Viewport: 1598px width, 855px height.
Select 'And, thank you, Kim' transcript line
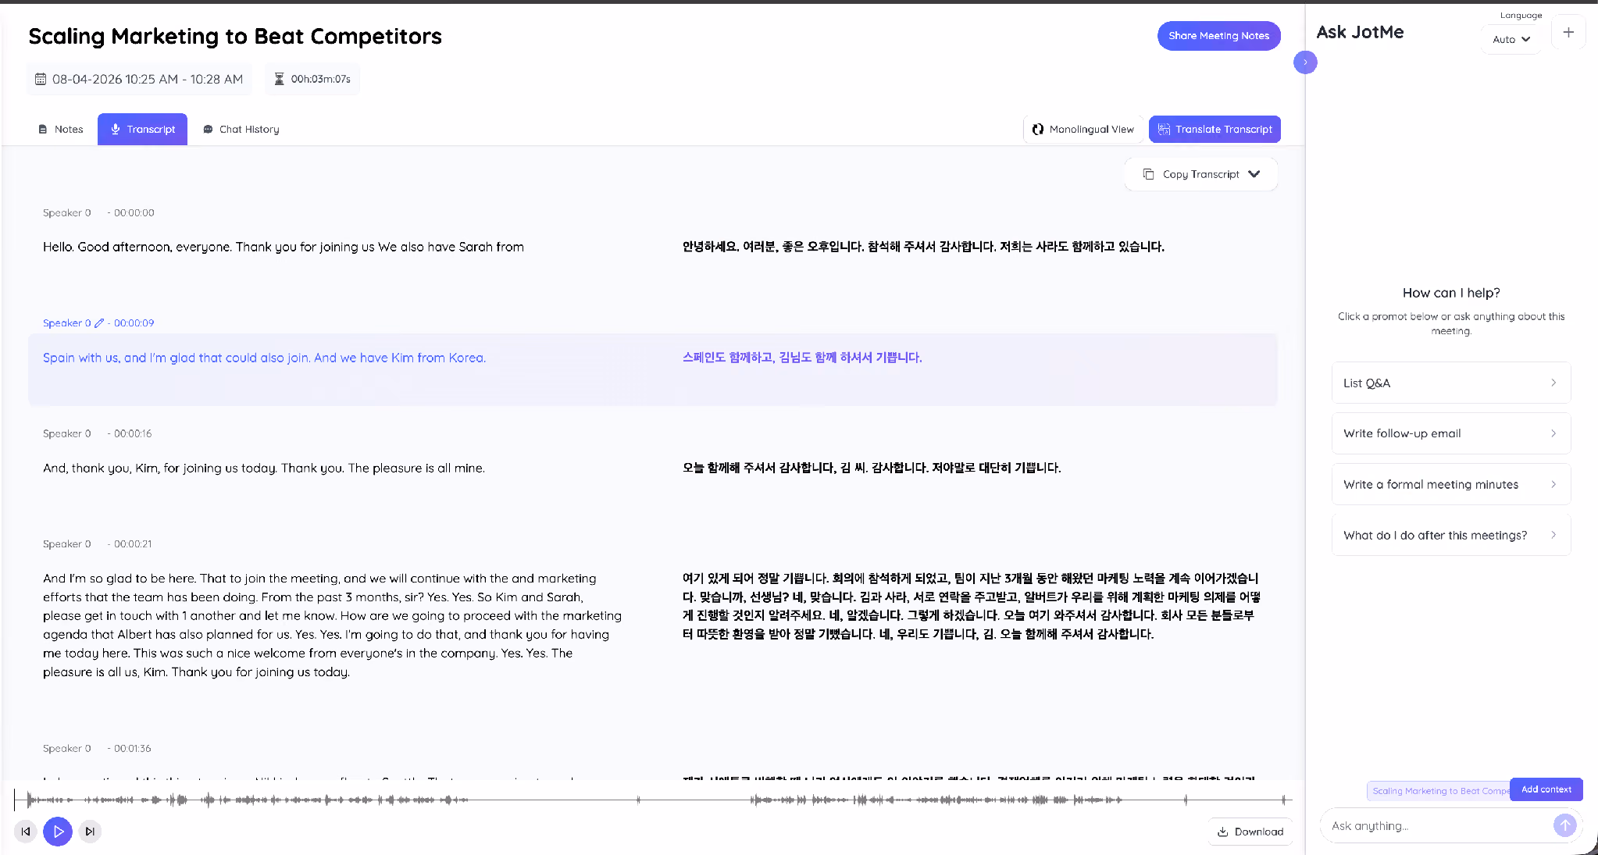(x=264, y=468)
